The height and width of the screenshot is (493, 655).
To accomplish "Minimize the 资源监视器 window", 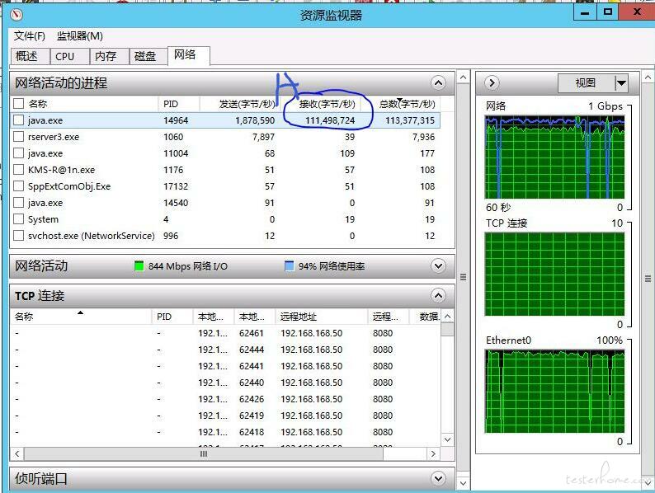I will (585, 12).
